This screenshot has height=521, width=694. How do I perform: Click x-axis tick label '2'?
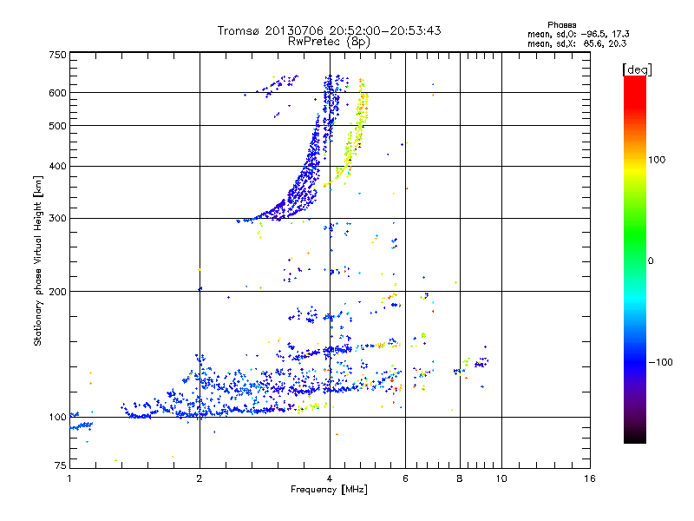[x=200, y=478]
